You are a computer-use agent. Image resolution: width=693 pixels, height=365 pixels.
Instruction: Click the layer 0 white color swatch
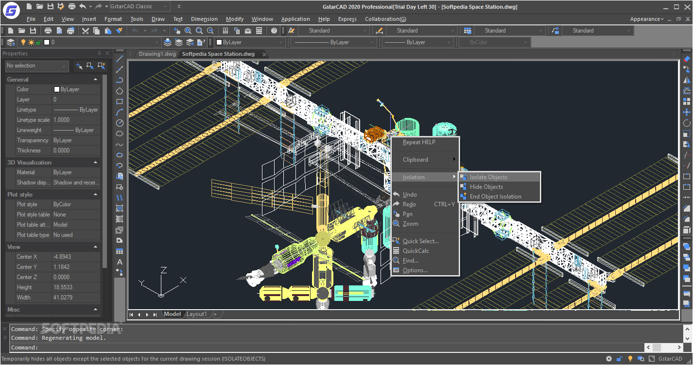[47, 42]
